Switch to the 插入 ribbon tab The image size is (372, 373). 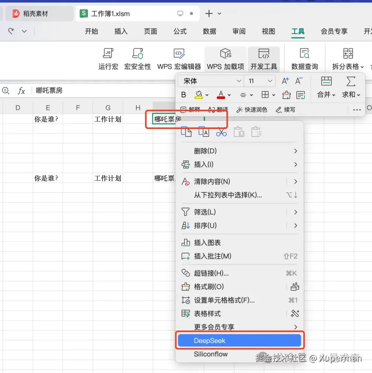(x=121, y=31)
